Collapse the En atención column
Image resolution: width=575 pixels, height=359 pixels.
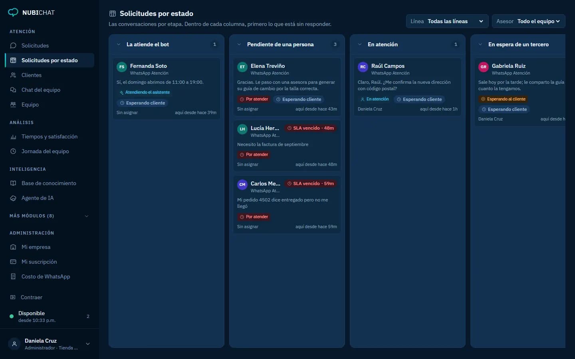pyautogui.click(x=360, y=44)
